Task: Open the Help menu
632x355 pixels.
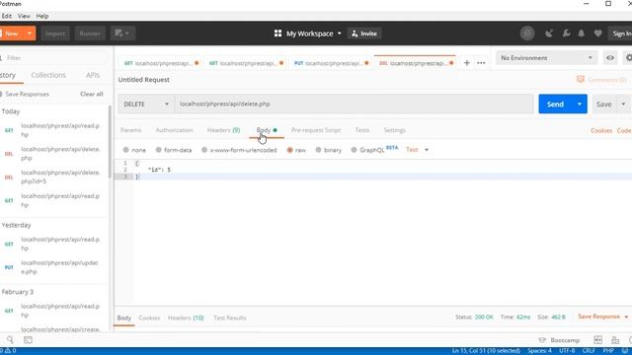Action: pos(42,16)
